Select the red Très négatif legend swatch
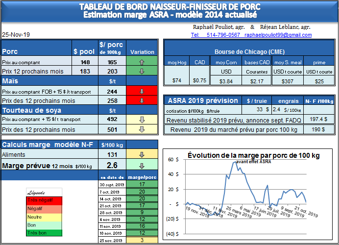The width and height of the screenshot is (339, 245). (x=44, y=200)
